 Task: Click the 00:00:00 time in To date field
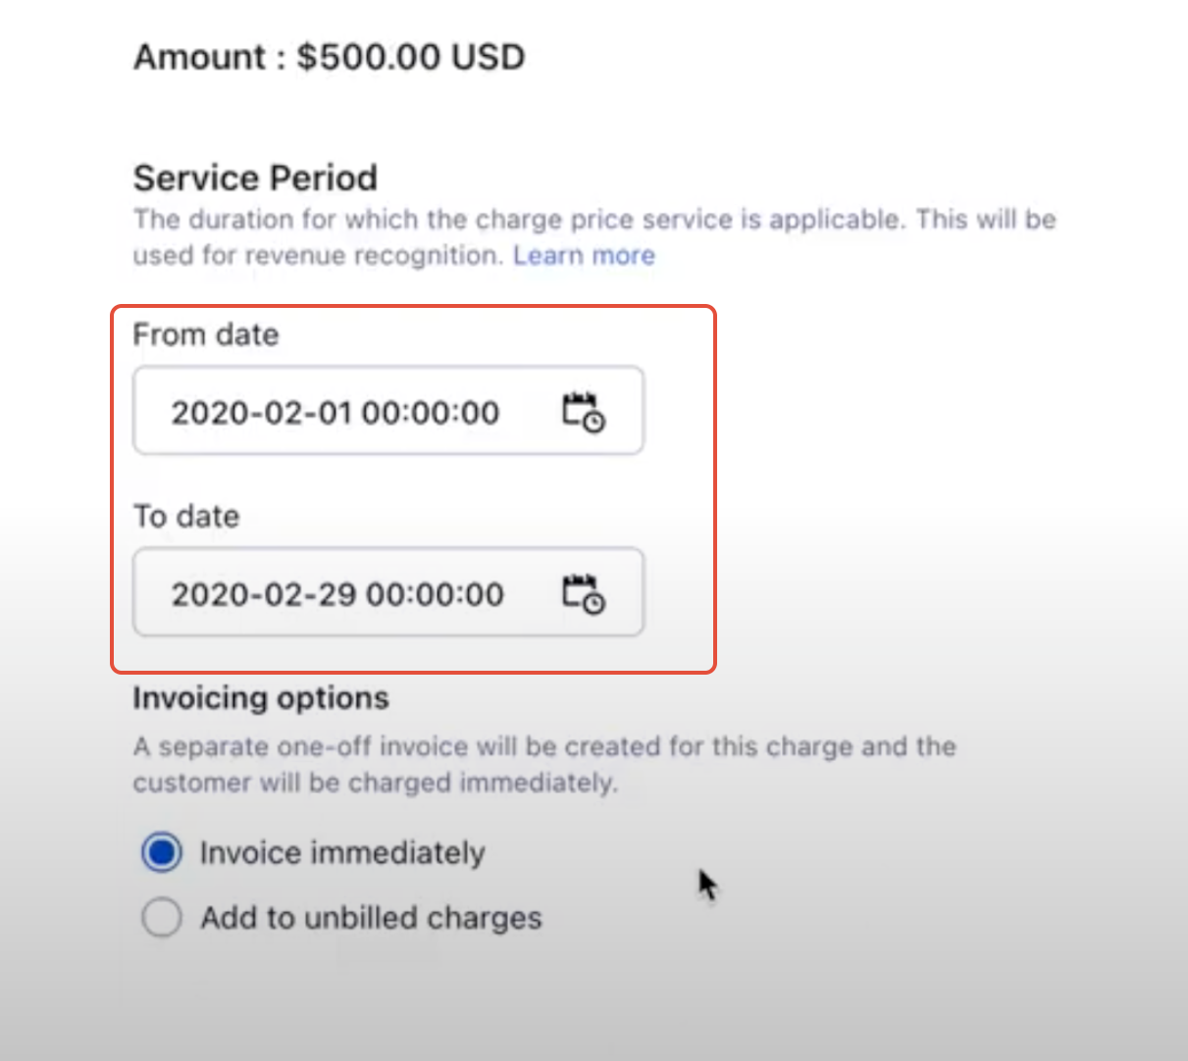pos(435,594)
